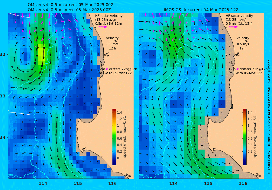
Task: Click the right map 'HF radar velocity' legend label
Action: [x=239, y=16]
